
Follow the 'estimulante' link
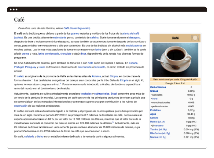pyautogui.click(x=60, y=38)
